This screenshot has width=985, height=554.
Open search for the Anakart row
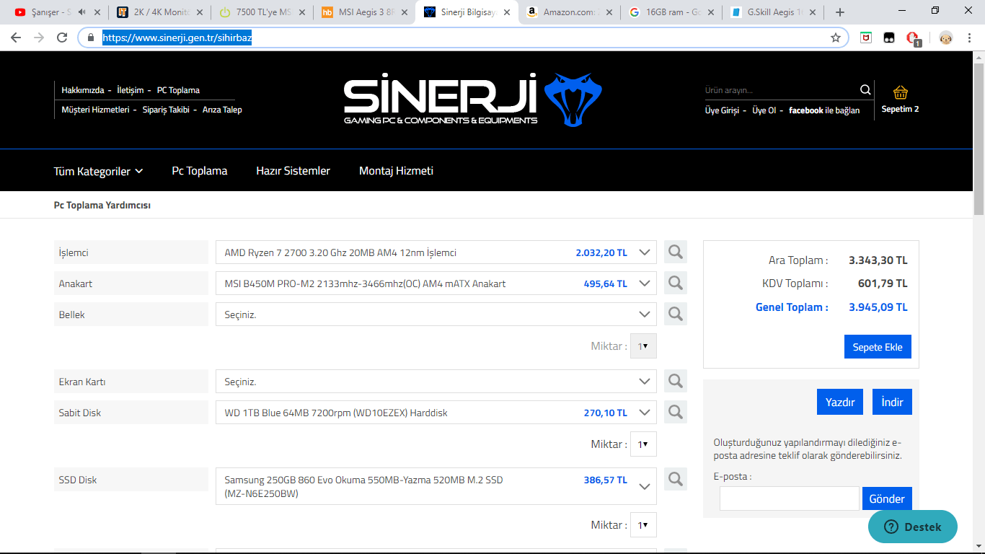click(x=676, y=283)
